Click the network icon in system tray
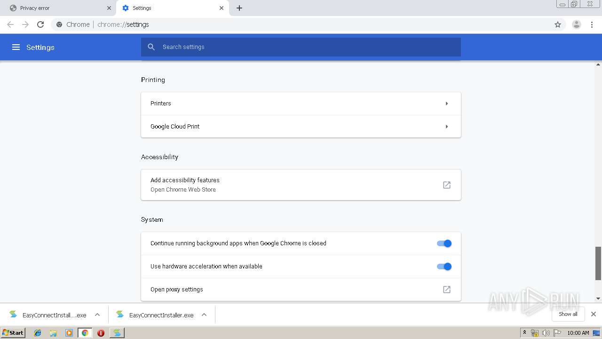 tap(535, 333)
